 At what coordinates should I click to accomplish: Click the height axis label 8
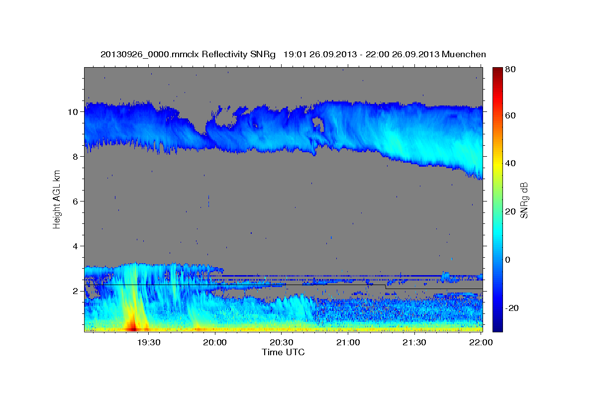point(76,156)
